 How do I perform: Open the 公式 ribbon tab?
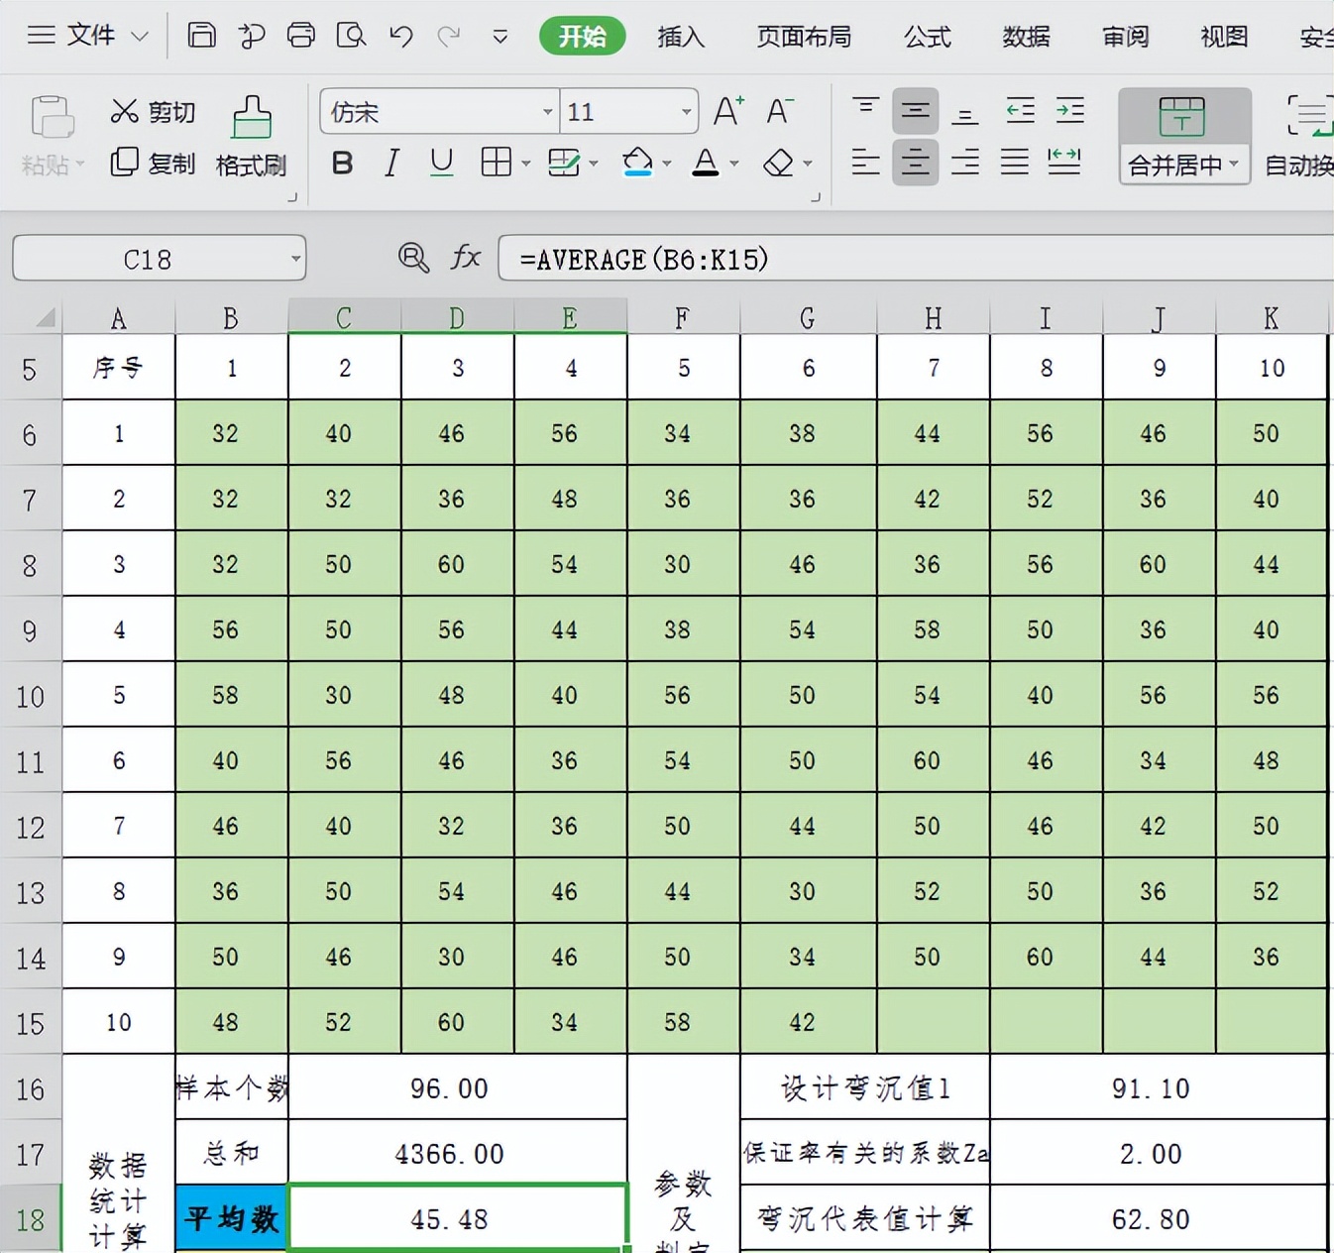click(x=927, y=37)
